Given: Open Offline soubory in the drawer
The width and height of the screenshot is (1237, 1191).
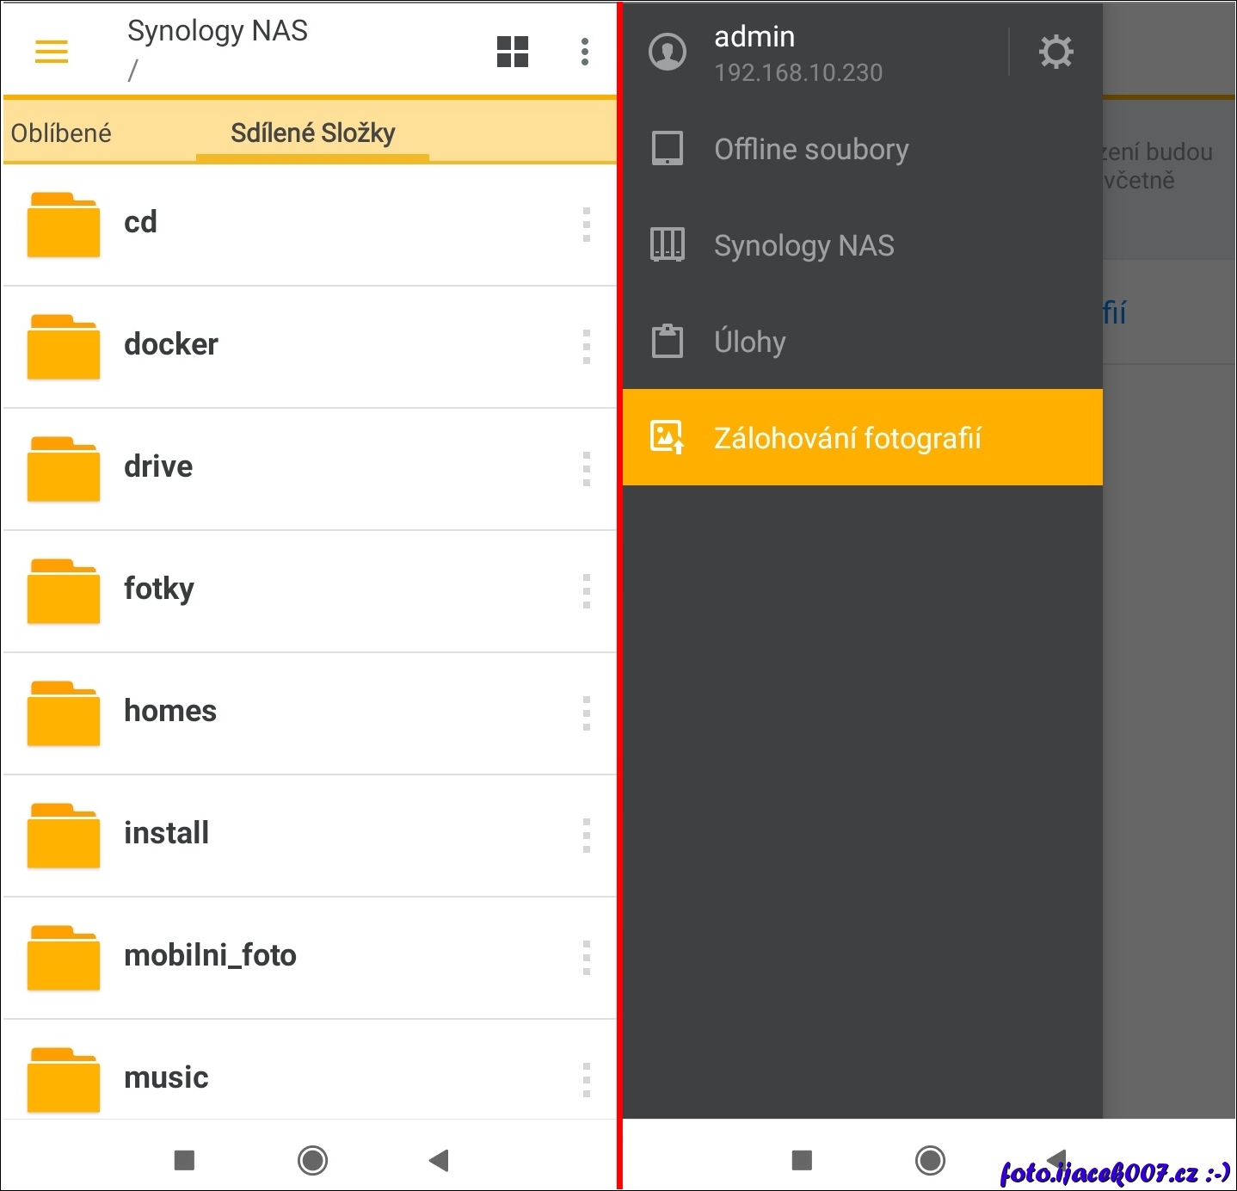Looking at the screenshot, I should 810,149.
